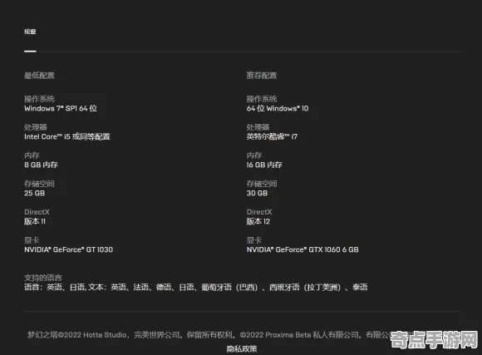Click the recommended DirectX label

click(259, 212)
